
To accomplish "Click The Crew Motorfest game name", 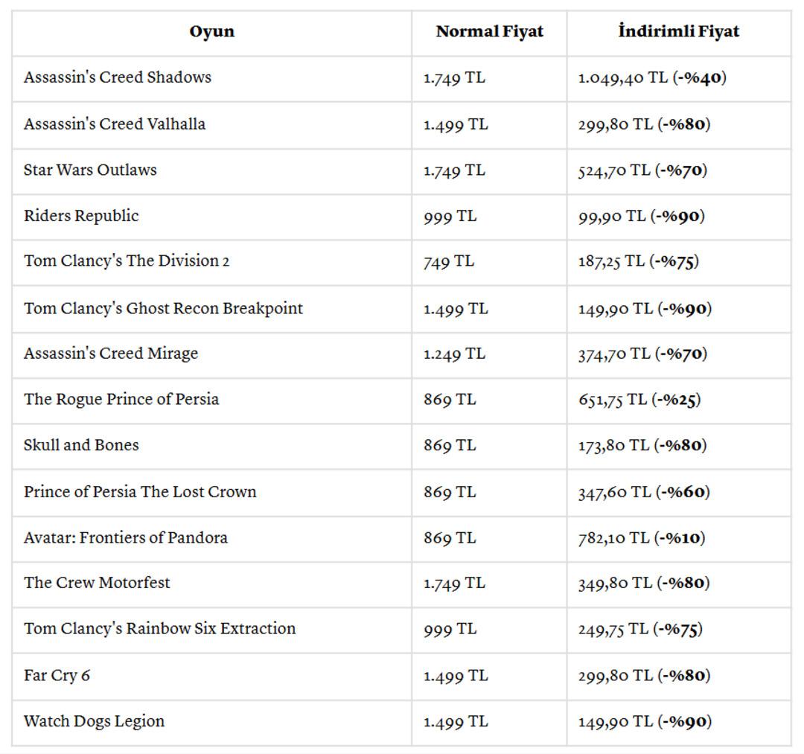I will tap(97, 583).
